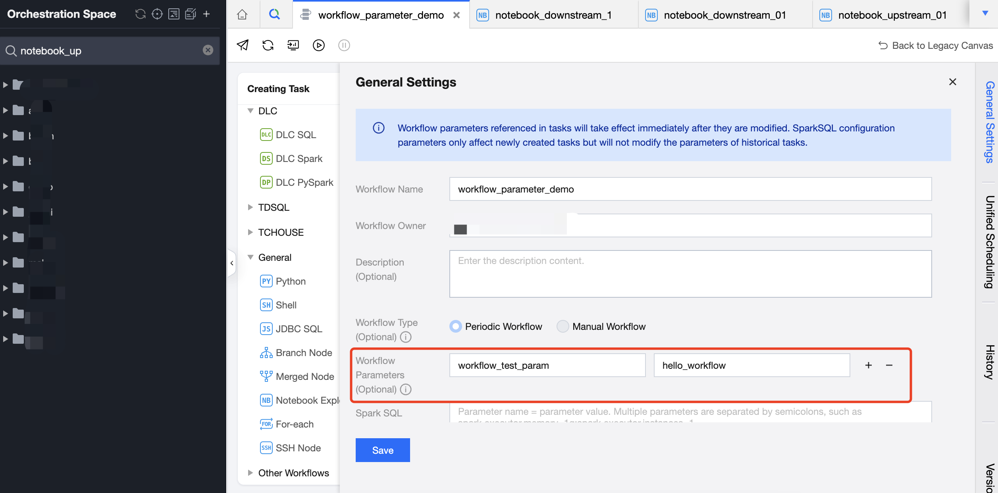This screenshot has width=998, height=493.
Task: Open the search magnifier tab icon
Action: (x=274, y=15)
